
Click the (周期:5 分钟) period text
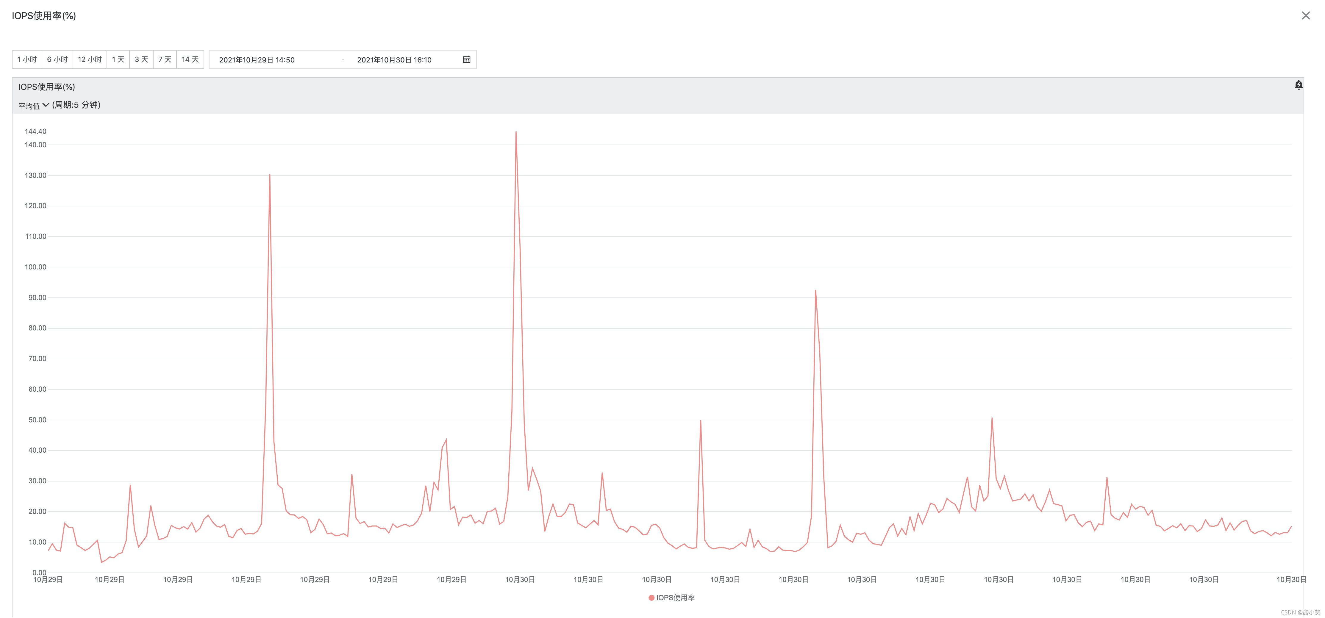(x=76, y=105)
